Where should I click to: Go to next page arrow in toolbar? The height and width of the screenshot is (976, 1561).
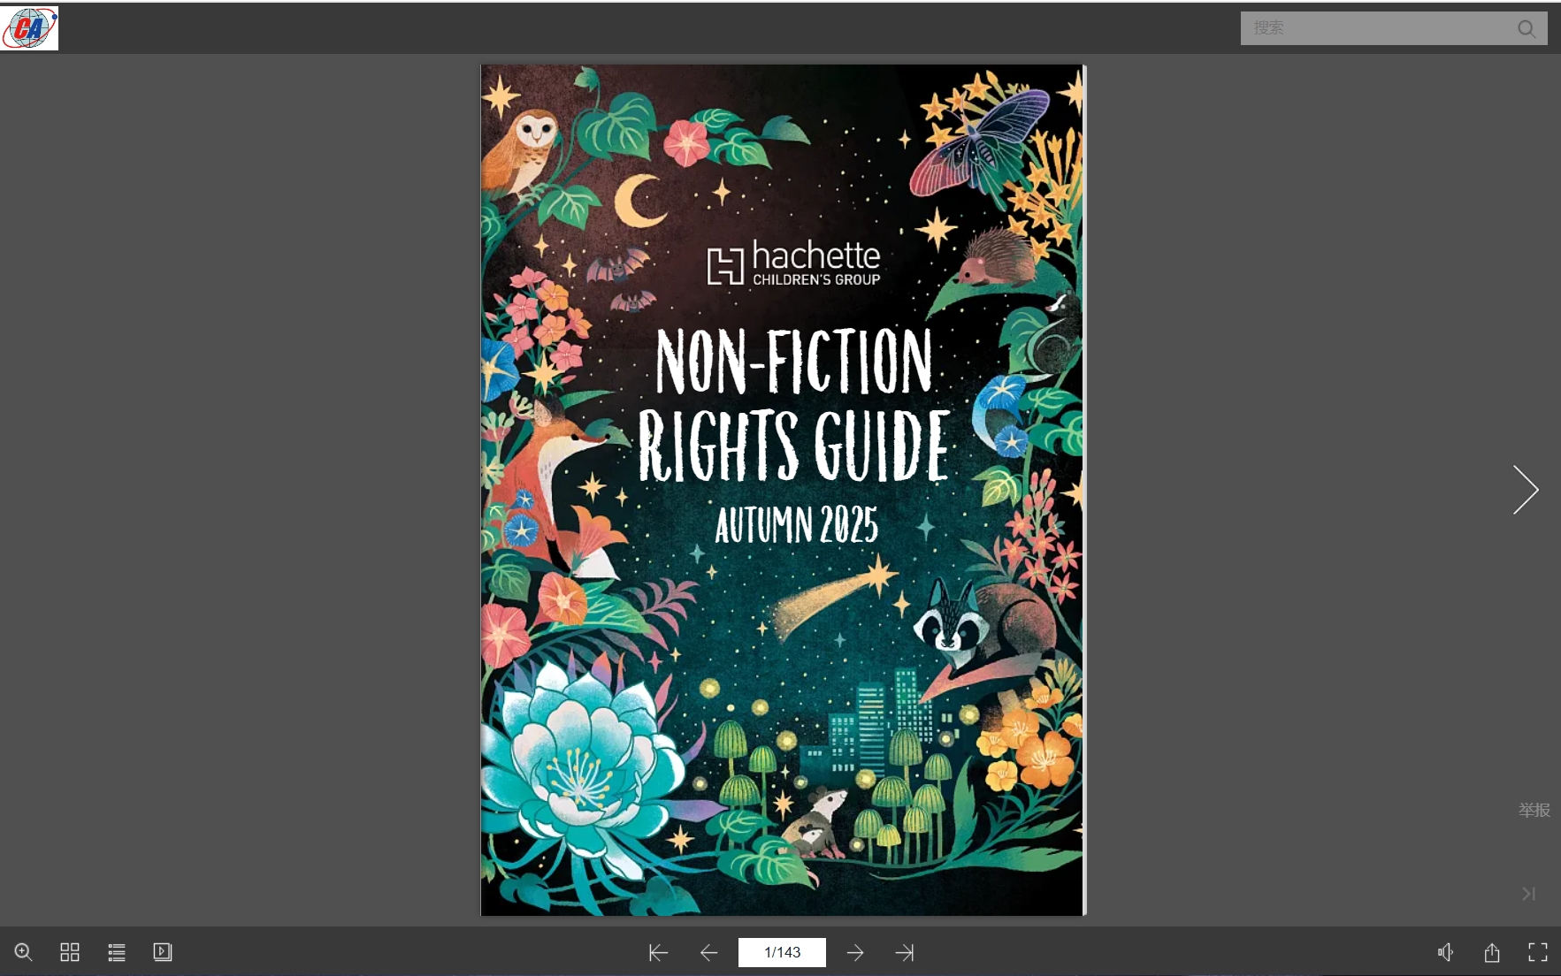(x=855, y=952)
